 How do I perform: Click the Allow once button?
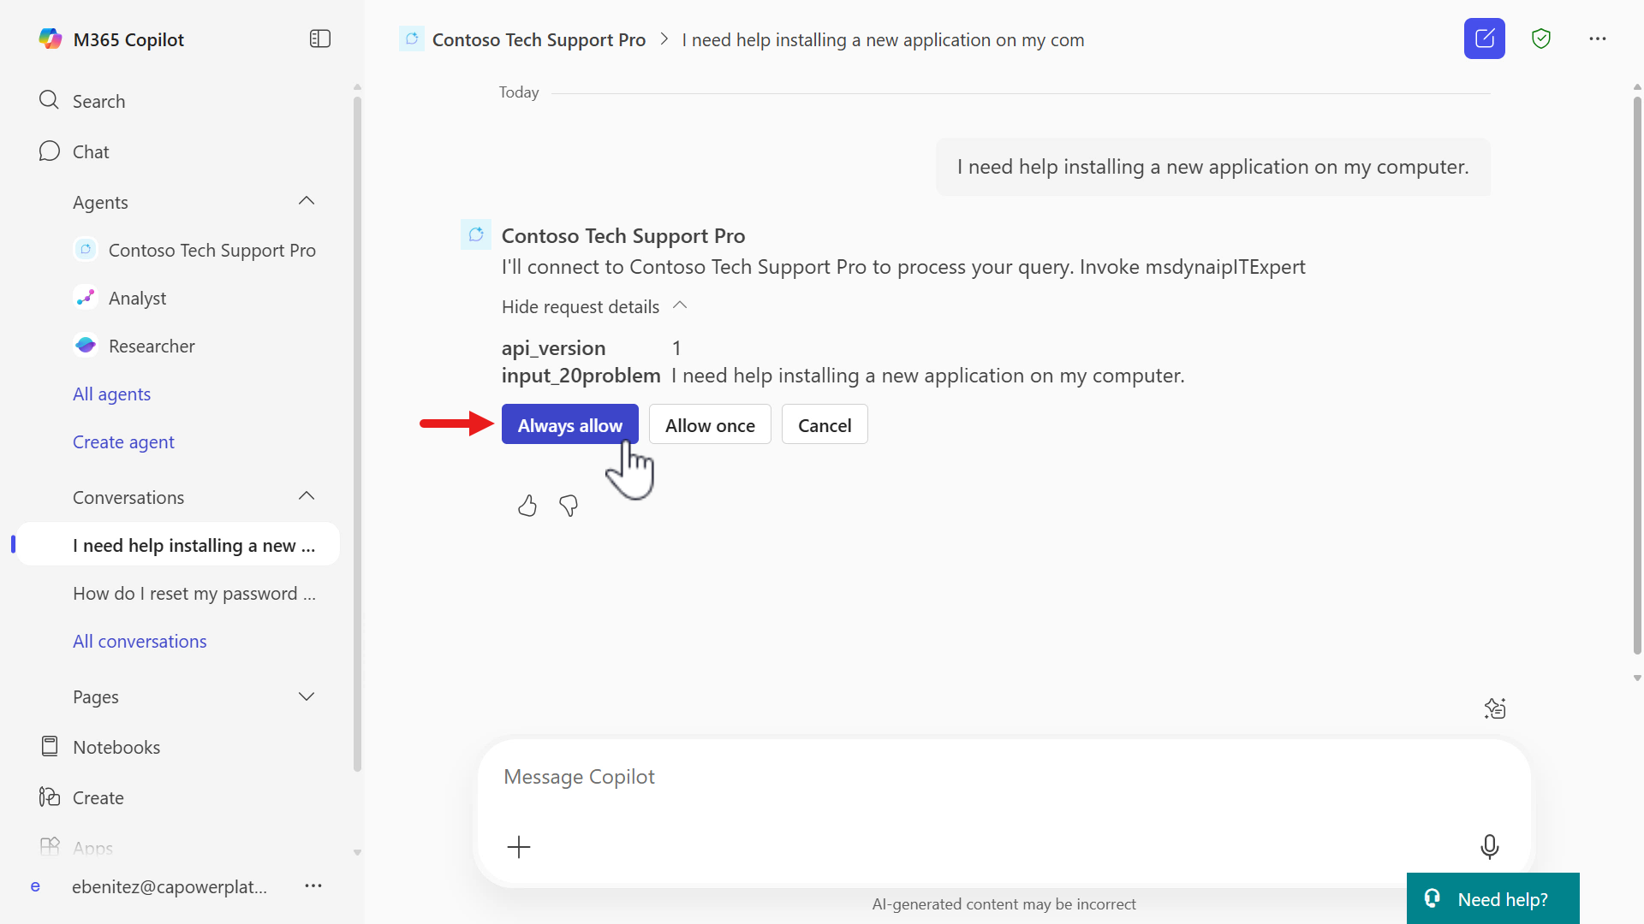coord(710,424)
